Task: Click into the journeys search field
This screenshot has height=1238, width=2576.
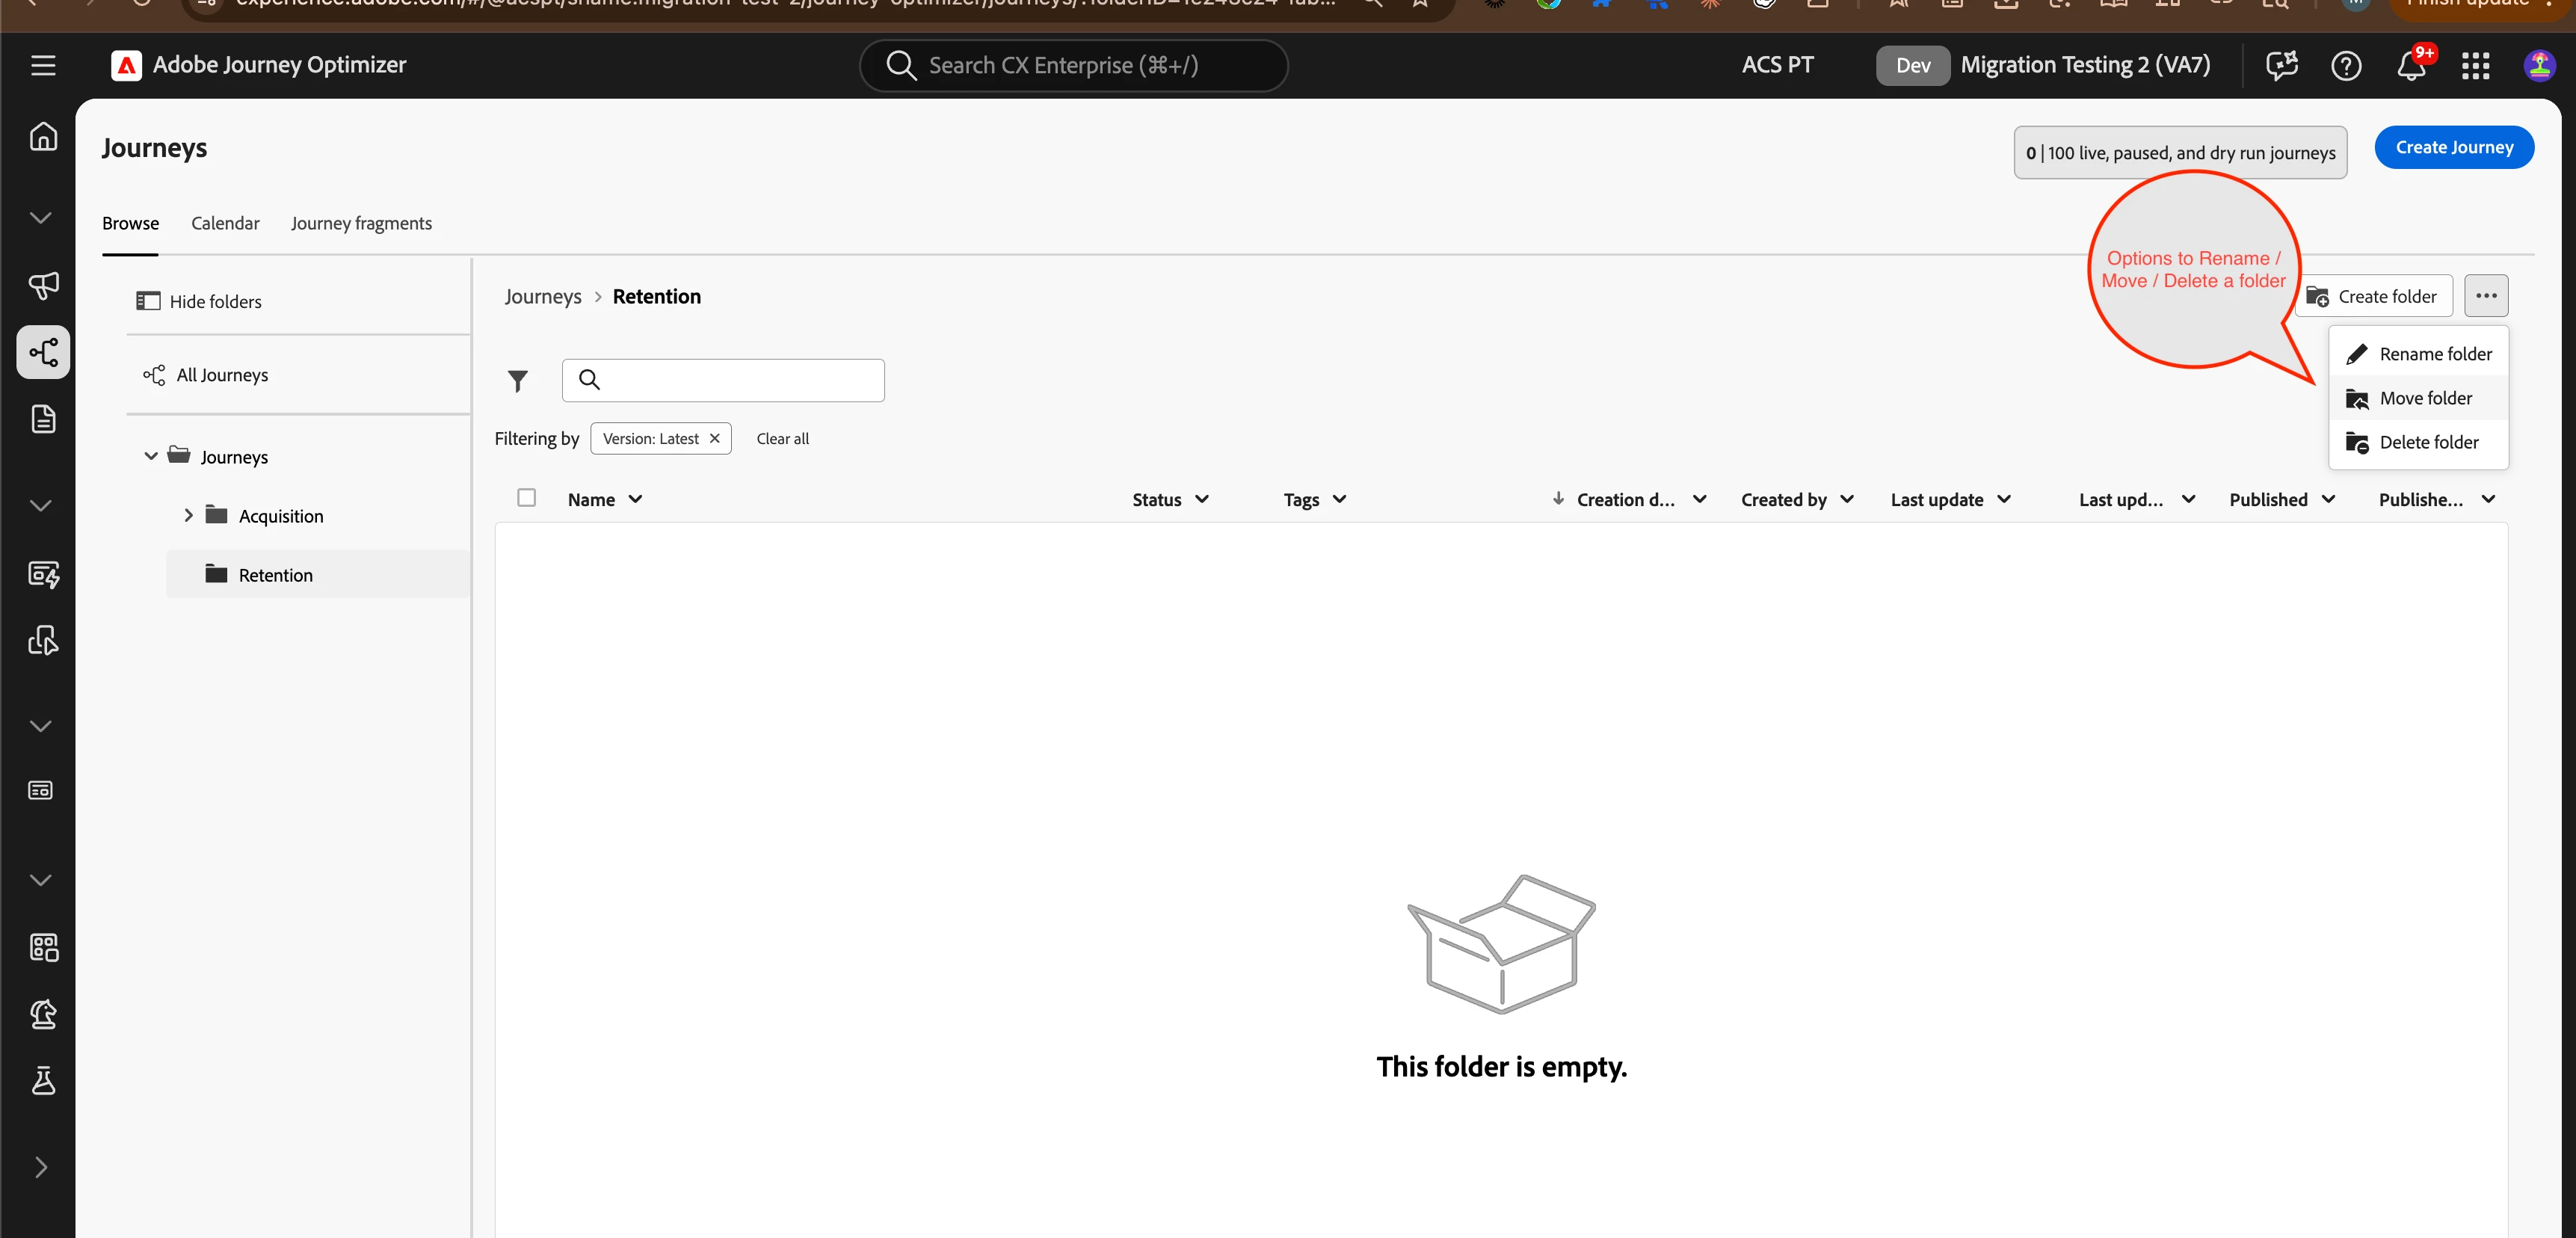Action: click(723, 380)
